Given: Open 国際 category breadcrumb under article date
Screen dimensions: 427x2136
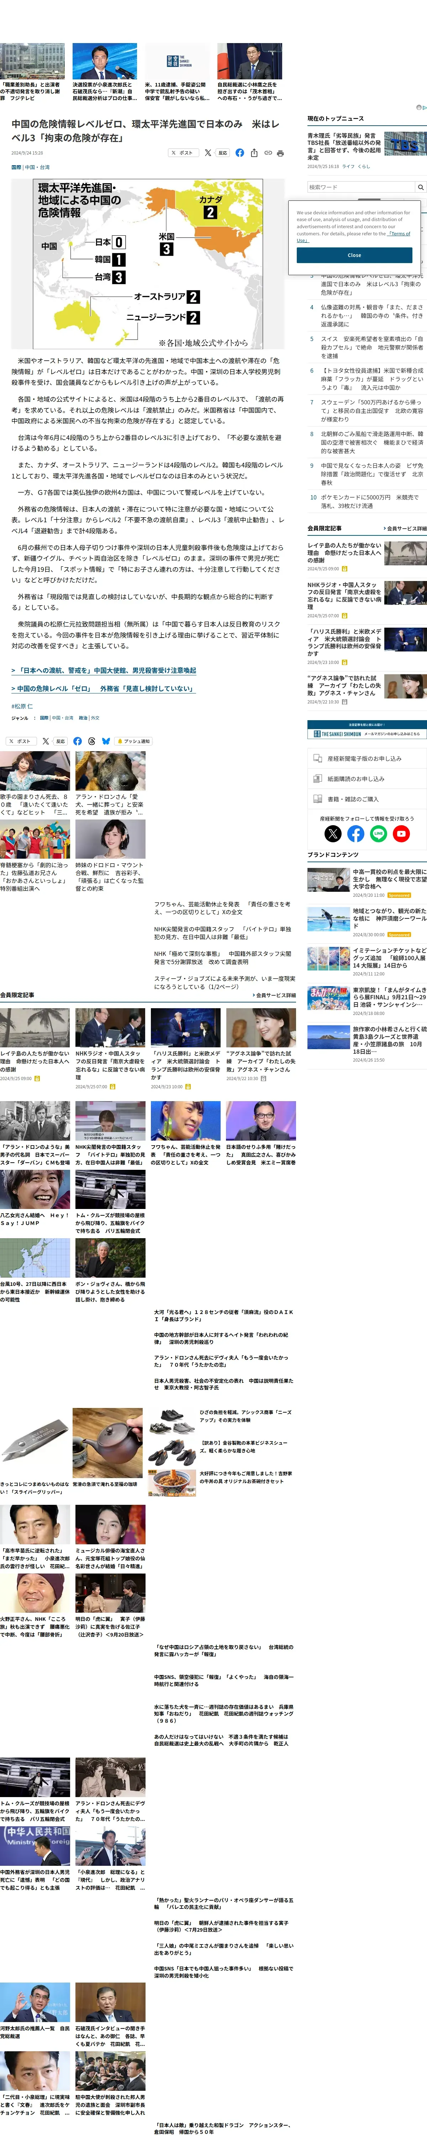Looking at the screenshot, I should [17, 167].
